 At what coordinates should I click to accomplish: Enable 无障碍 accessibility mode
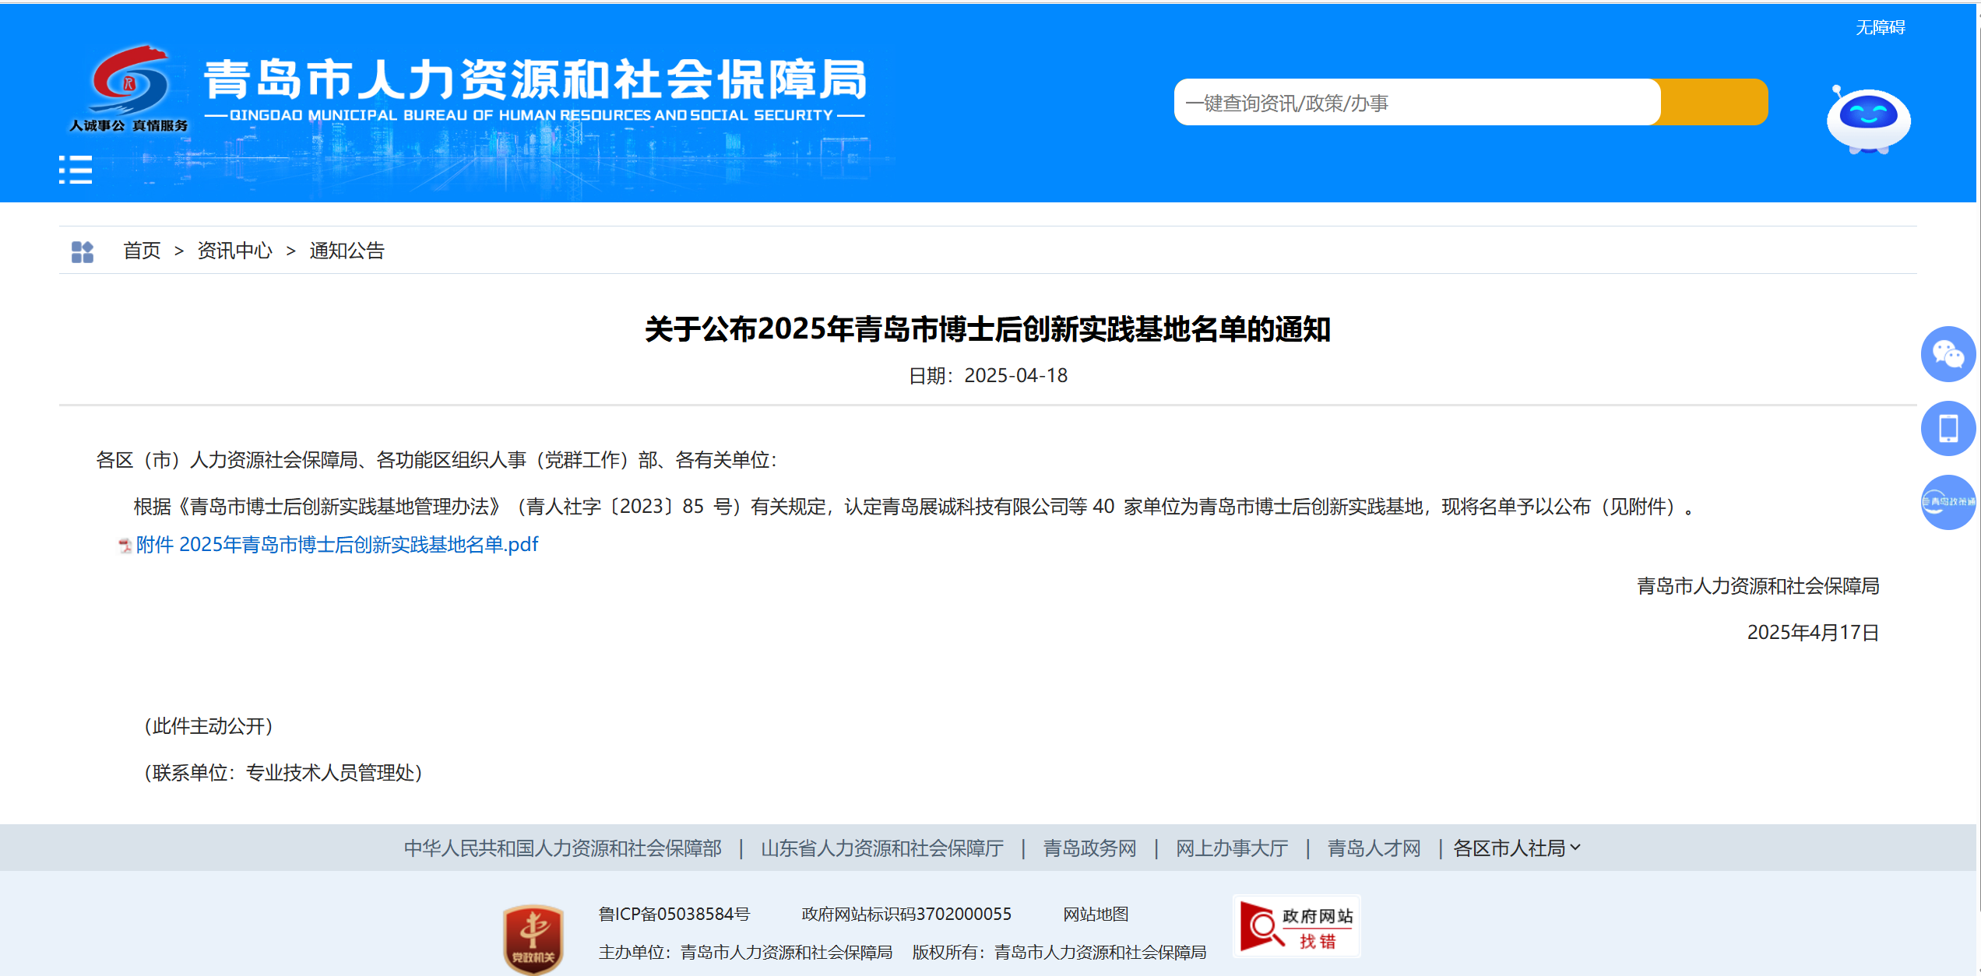coord(1880,28)
